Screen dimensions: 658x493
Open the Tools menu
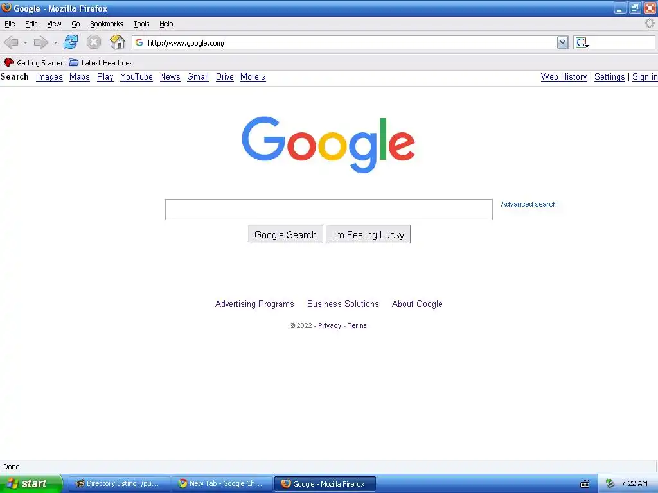tap(141, 24)
